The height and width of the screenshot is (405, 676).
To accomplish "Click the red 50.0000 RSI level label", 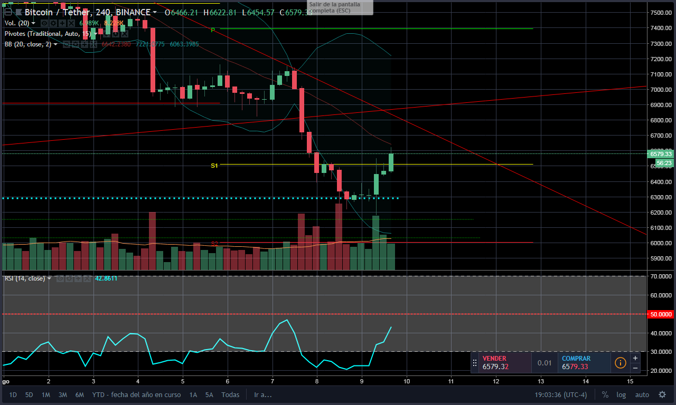I will (661, 314).
